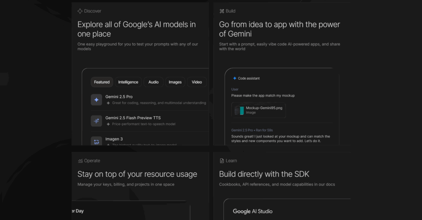Switch to the Audio tab
The height and width of the screenshot is (220, 422).
tap(153, 82)
